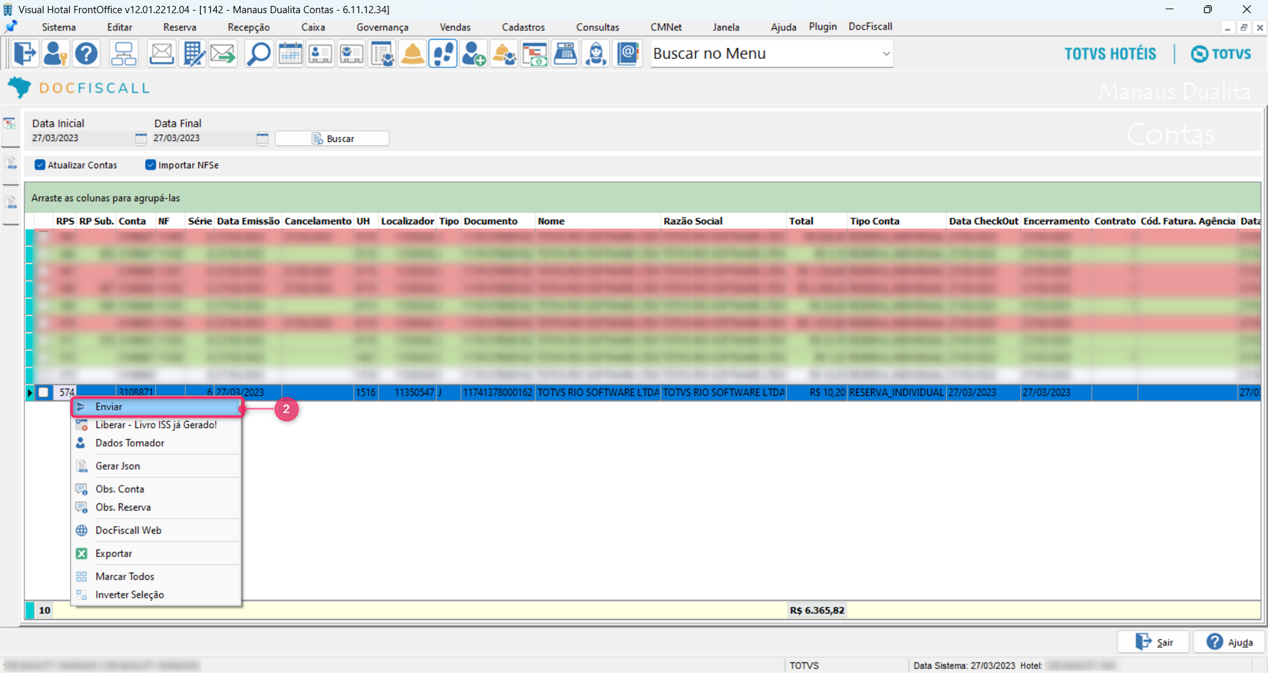Select Marcar Todos in the context menu

click(x=157, y=577)
